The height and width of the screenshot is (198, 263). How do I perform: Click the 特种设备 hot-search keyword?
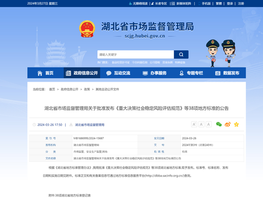pos(180,62)
